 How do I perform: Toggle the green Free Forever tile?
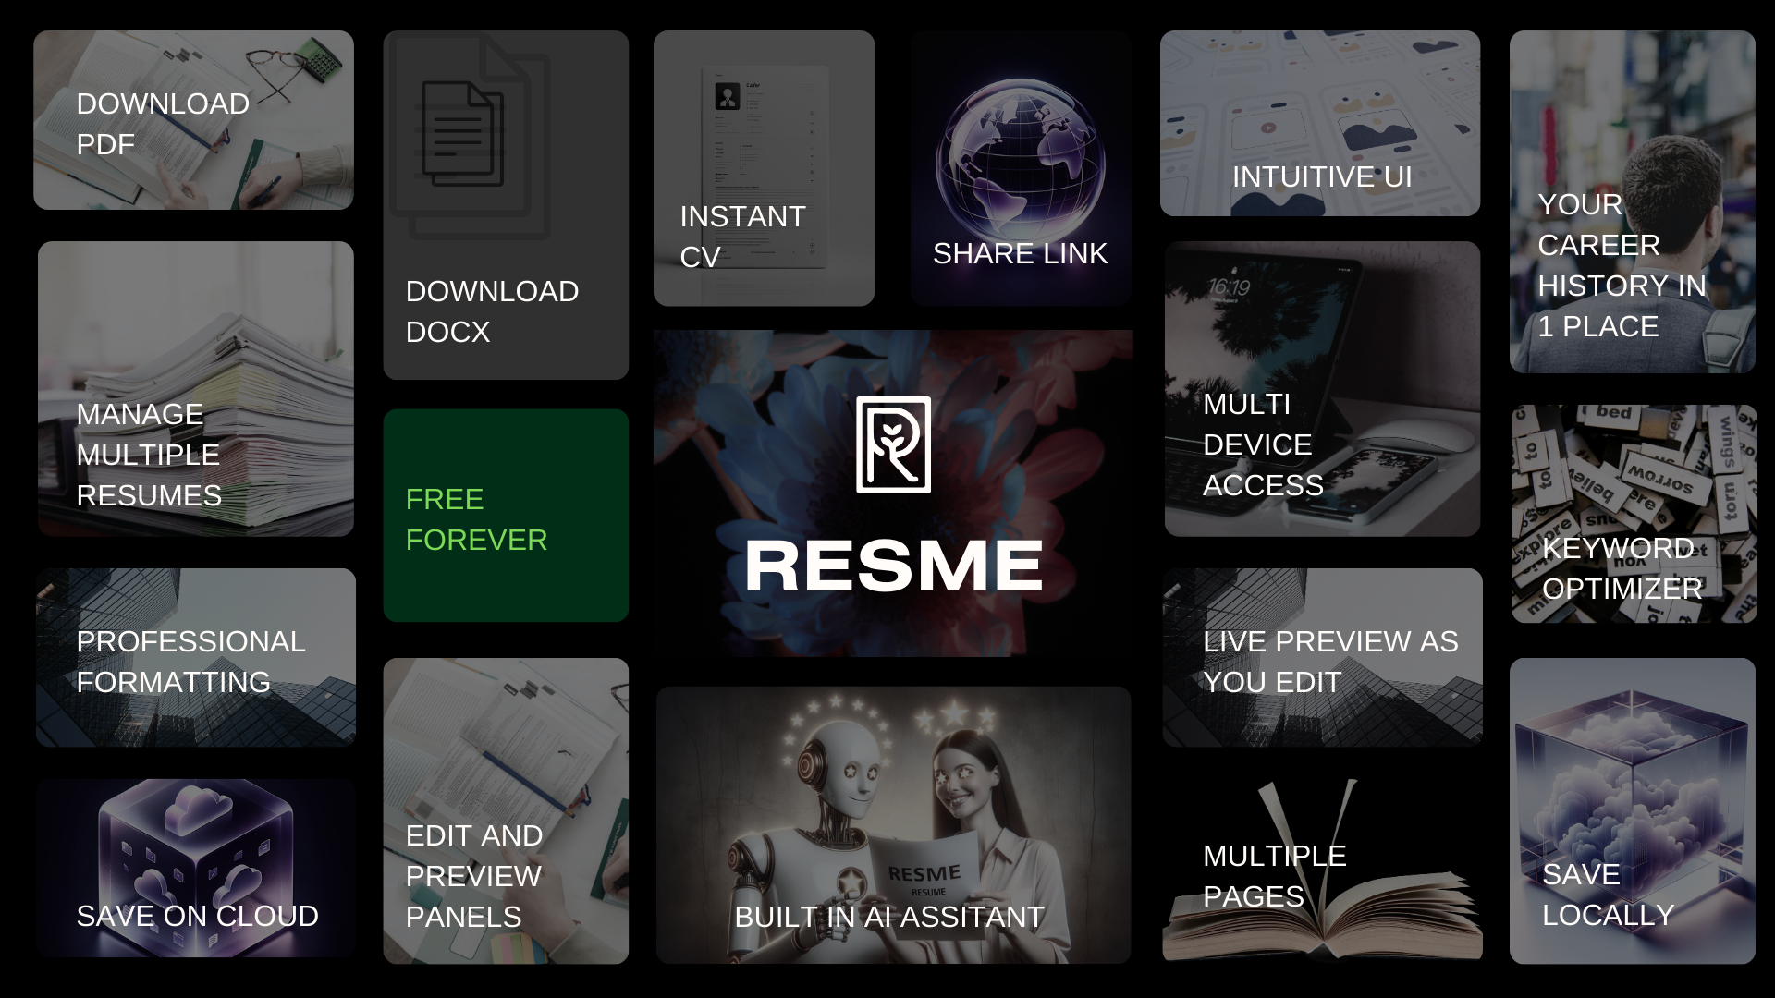[x=506, y=515]
